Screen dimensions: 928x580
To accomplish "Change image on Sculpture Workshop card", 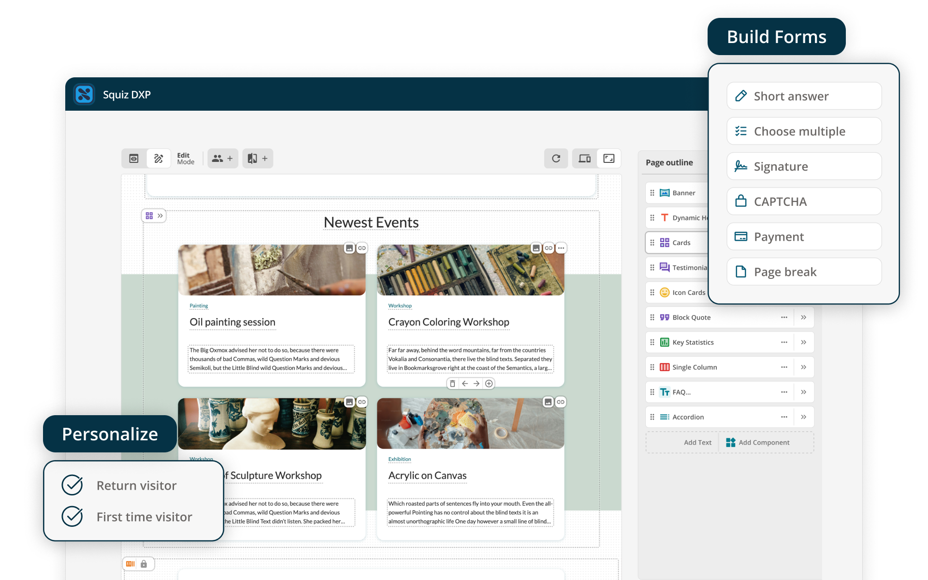I will [x=349, y=402].
